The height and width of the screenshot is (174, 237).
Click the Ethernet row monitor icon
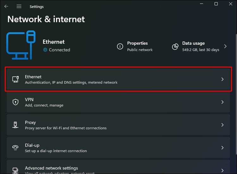click(15, 79)
